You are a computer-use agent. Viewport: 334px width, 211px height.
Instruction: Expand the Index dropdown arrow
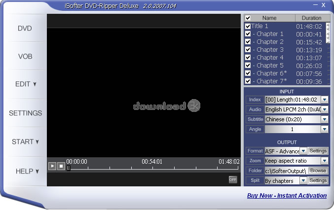[x=325, y=100]
